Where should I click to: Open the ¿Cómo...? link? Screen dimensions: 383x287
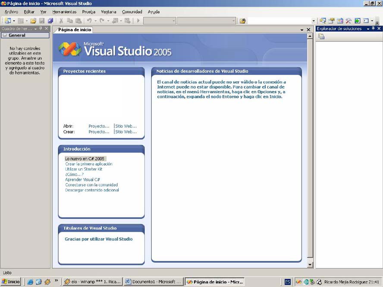[x=74, y=175]
